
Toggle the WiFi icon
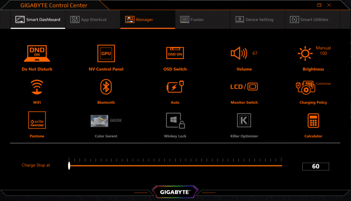pos(37,87)
